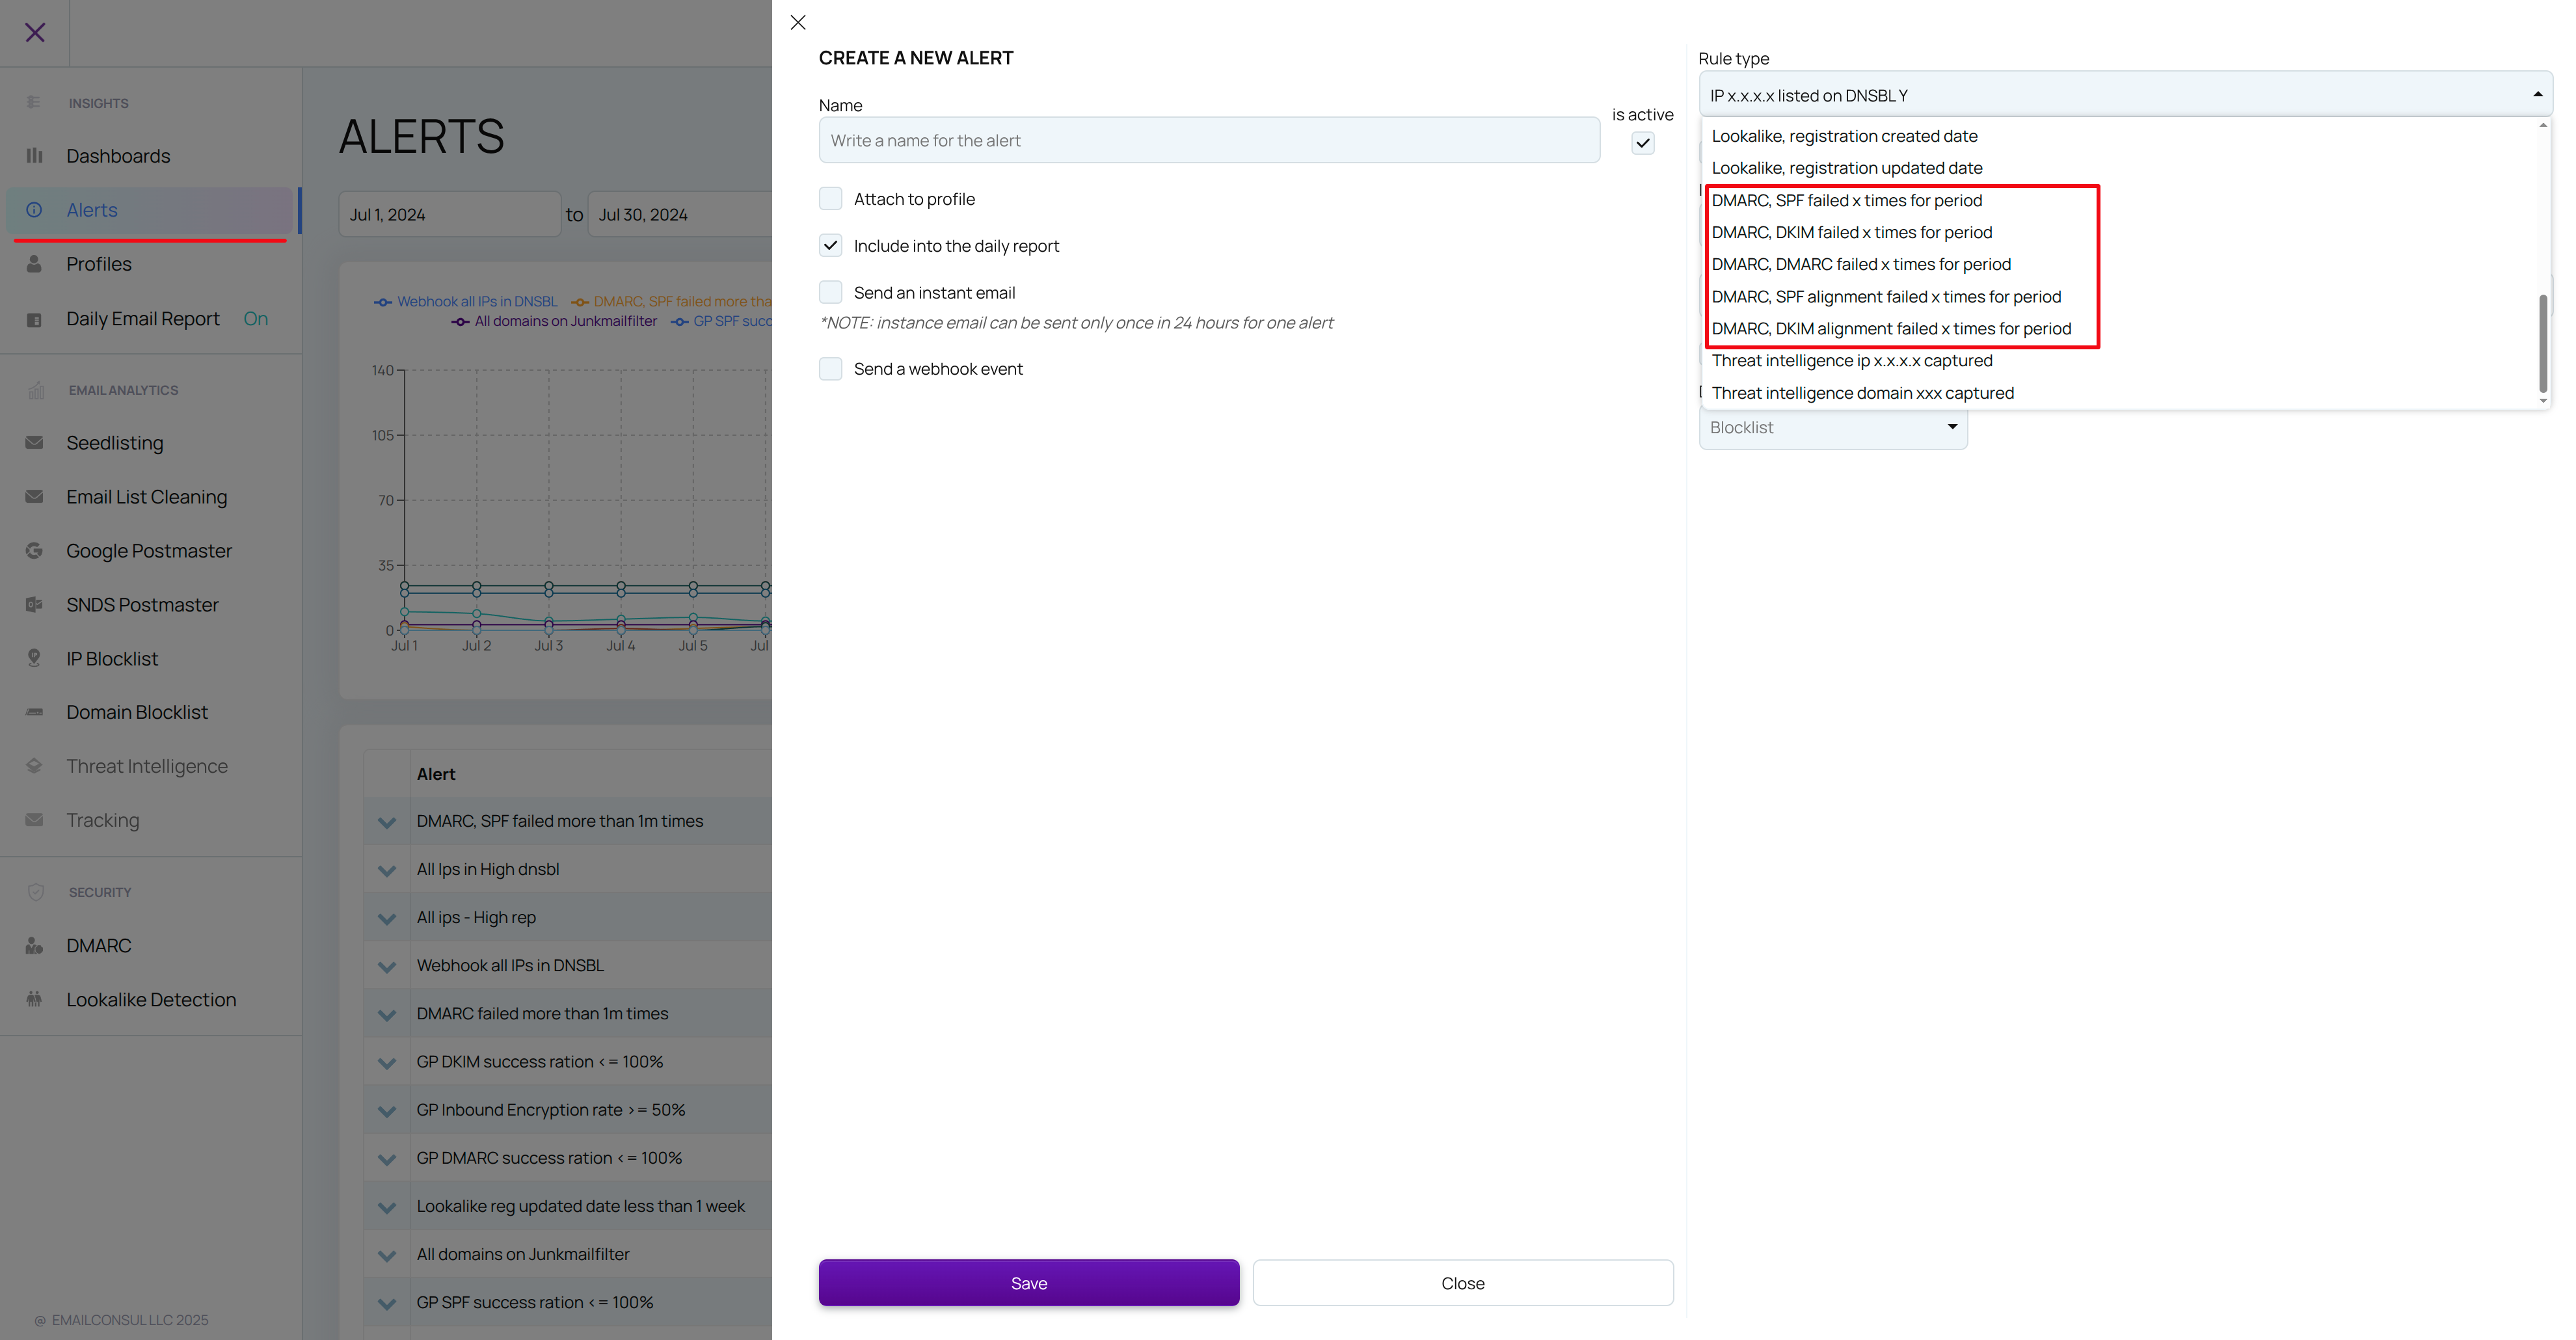Enable Send an instant email checkbox
Image resolution: width=2576 pixels, height=1340 pixels.
pos(830,292)
